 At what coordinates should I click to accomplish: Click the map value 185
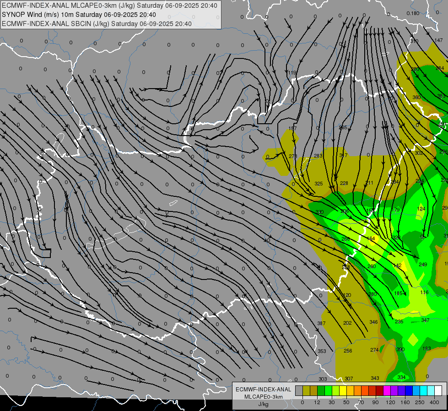tap(398, 293)
